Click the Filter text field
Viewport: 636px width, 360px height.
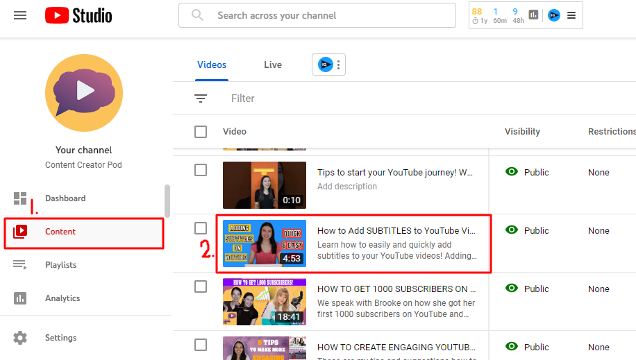click(242, 98)
